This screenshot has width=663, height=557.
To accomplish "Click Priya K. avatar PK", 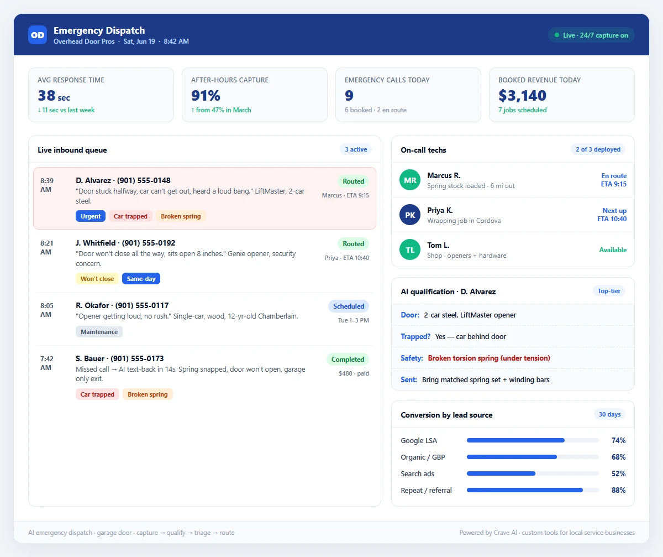I will pyautogui.click(x=410, y=215).
